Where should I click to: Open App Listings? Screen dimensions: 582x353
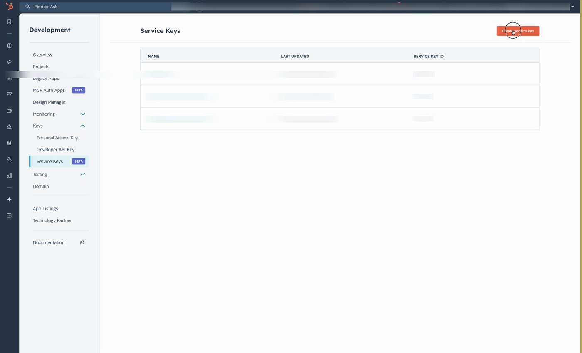click(x=45, y=208)
